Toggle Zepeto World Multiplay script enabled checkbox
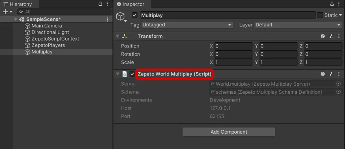 132,74
